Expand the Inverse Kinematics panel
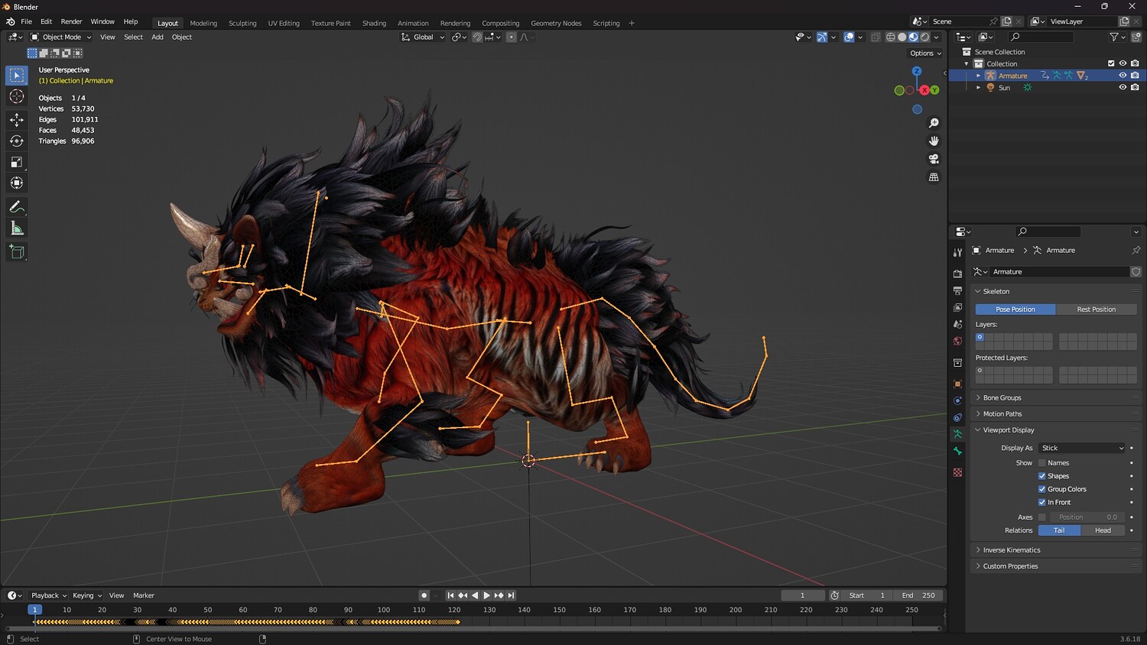This screenshot has height=645, width=1147. click(1011, 550)
